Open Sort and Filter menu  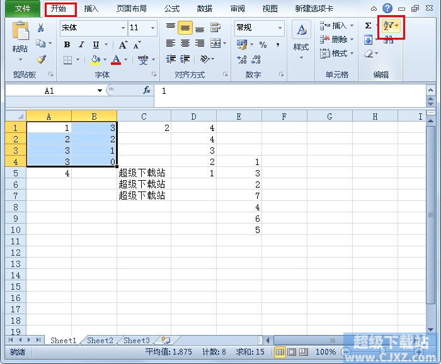pyautogui.click(x=391, y=26)
